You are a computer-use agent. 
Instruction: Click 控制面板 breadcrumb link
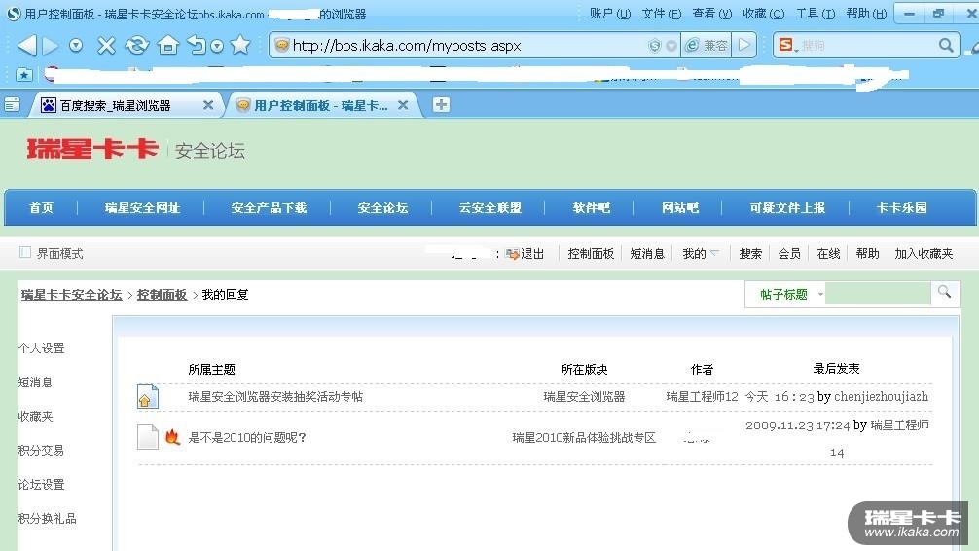(x=162, y=295)
